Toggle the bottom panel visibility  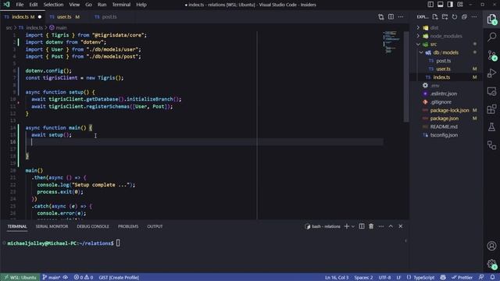[x=441, y=5]
